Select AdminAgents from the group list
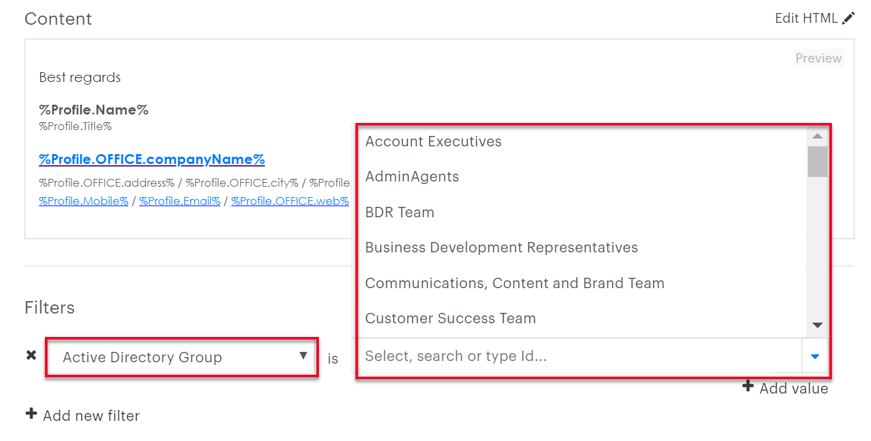Image resolution: width=871 pixels, height=441 pixels. coord(411,176)
